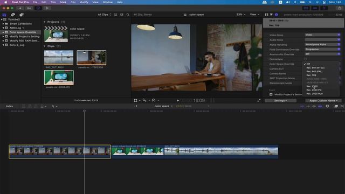
Task: Open the Photos and Audio sidebar
Action: 13,15
